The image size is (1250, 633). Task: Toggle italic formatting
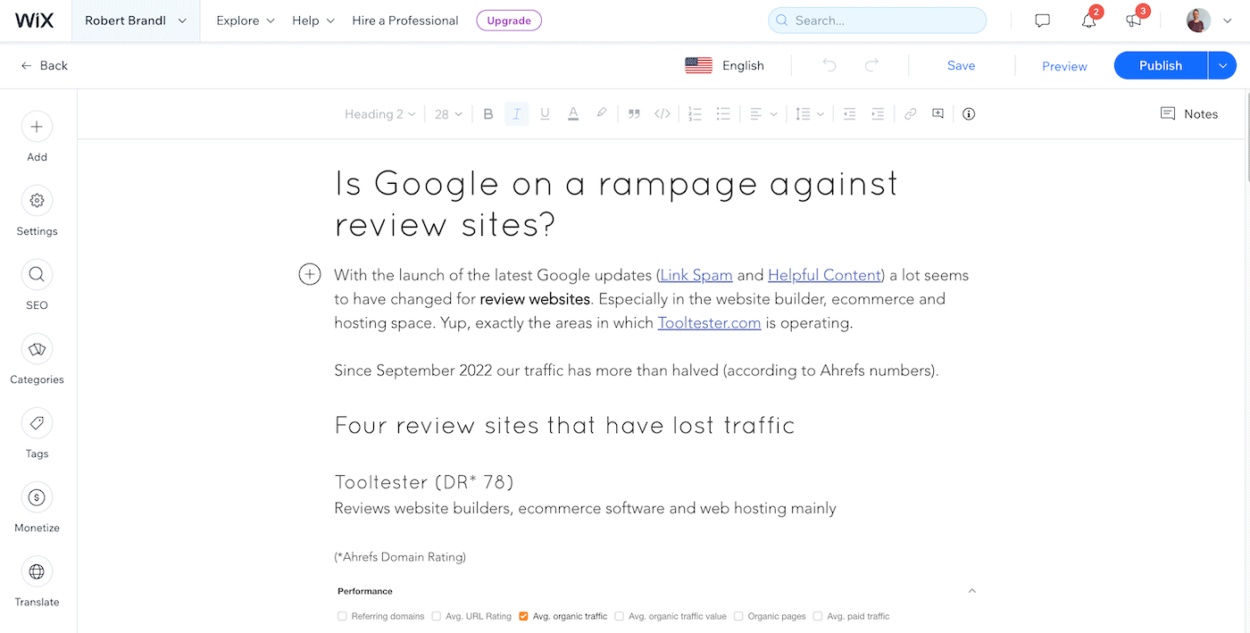point(516,114)
